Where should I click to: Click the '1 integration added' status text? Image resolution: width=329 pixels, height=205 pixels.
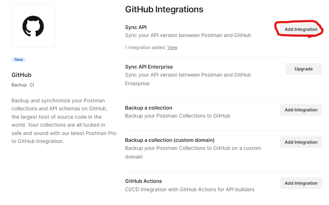[x=145, y=48]
